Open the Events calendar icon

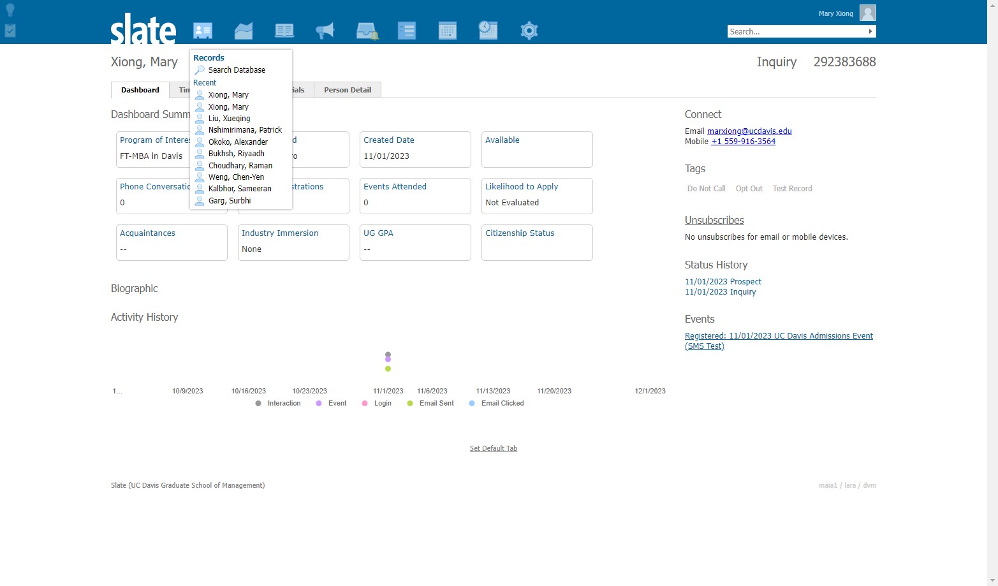tap(448, 31)
